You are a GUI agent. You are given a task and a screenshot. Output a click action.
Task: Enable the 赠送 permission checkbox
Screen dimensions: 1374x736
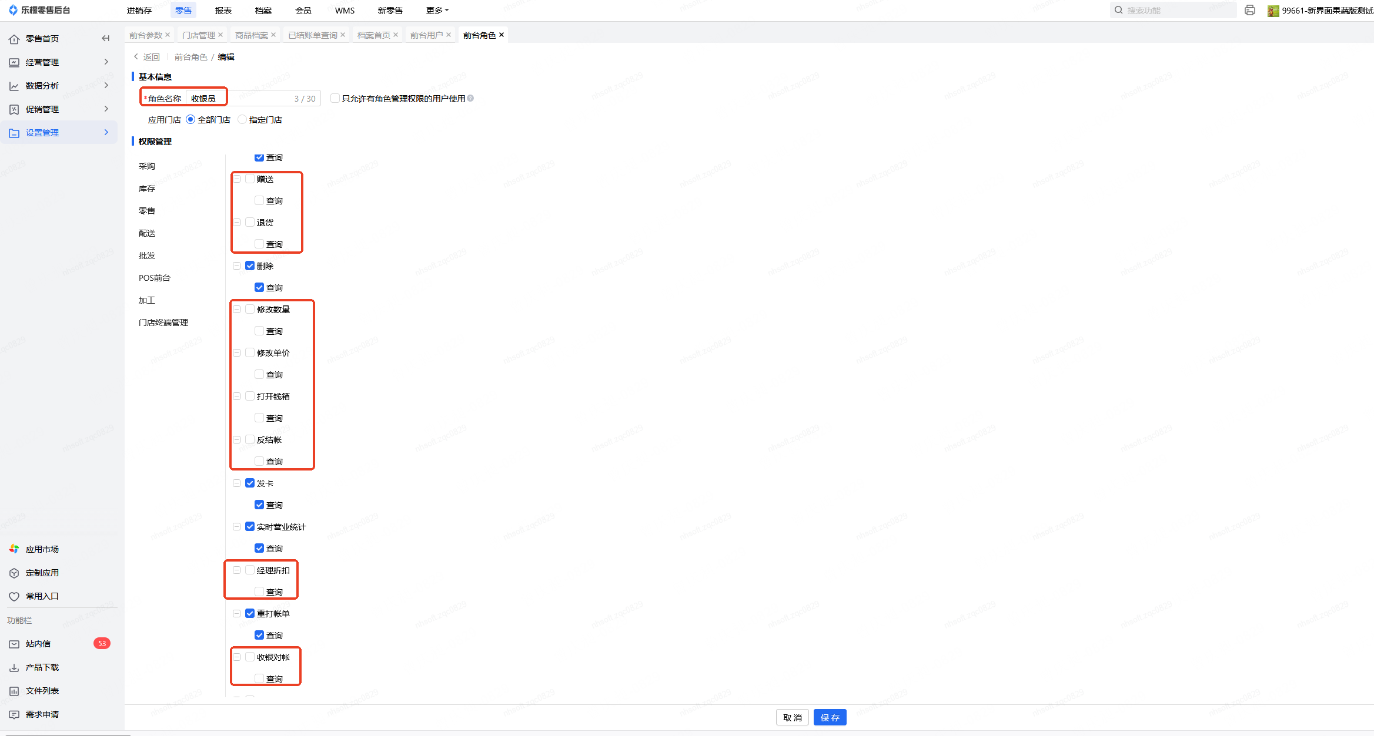[250, 179]
